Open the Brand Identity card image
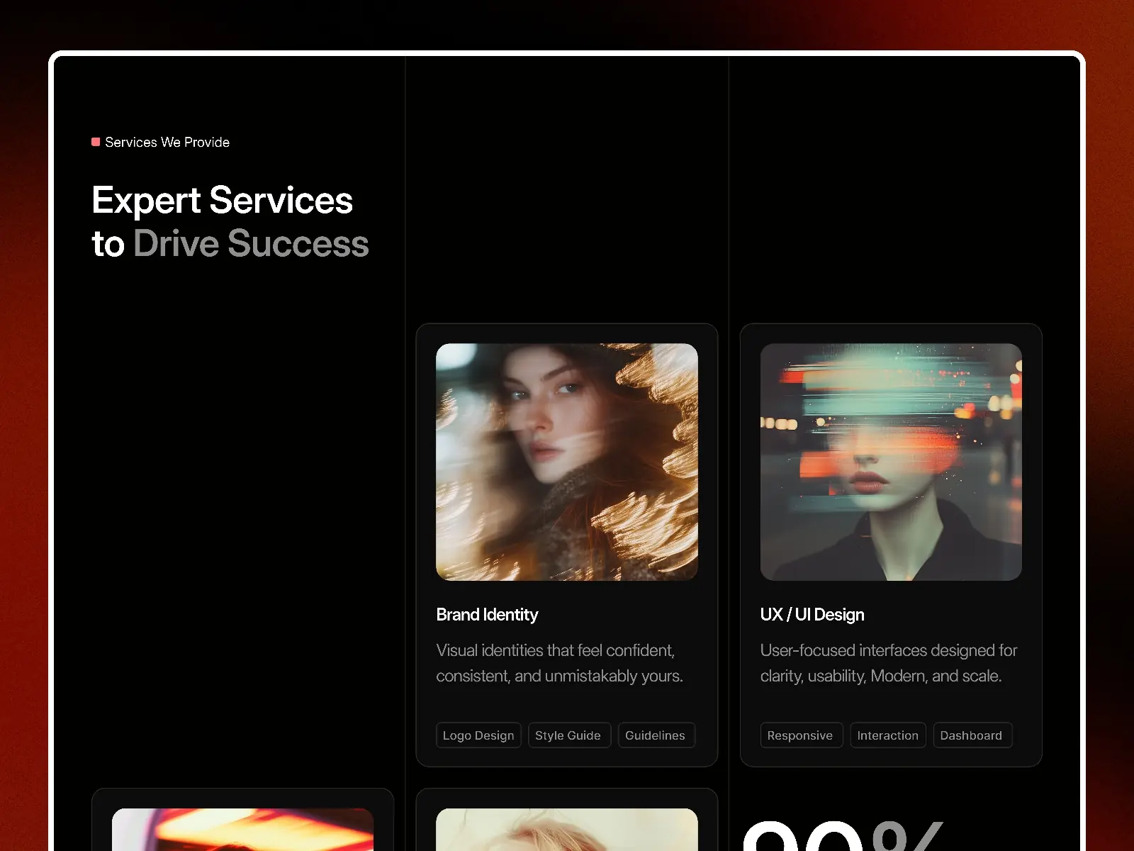Image resolution: width=1134 pixels, height=851 pixels. tap(567, 462)
